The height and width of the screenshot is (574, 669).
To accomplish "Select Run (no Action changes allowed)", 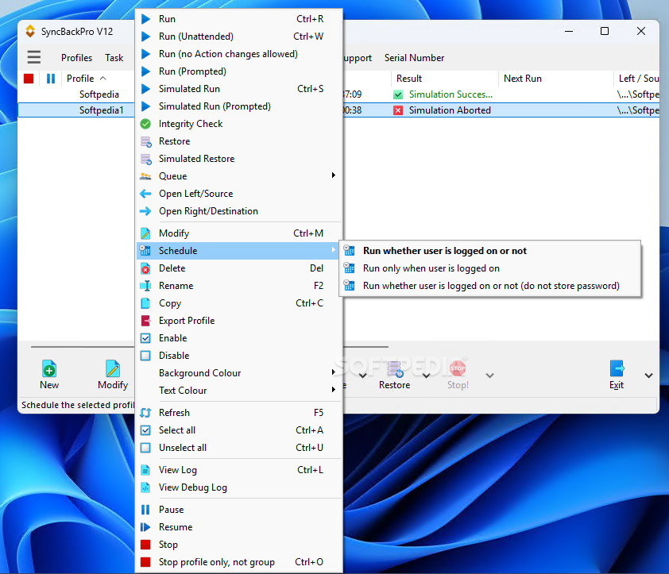I will [x=239, y=54].
